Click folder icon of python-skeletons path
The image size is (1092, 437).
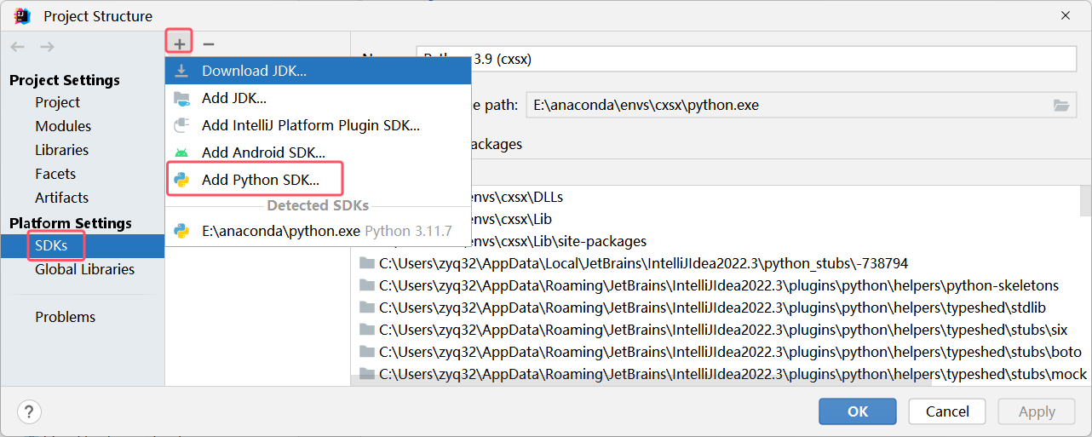pyautogui.click(x=367, y=285)
